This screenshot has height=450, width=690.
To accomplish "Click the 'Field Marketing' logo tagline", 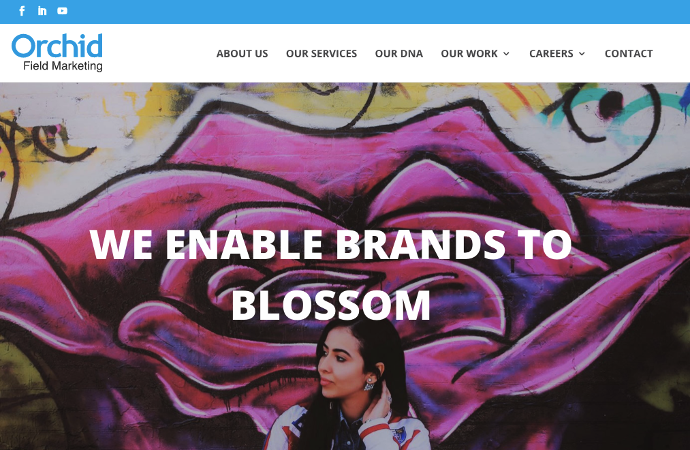I will 63,66.
